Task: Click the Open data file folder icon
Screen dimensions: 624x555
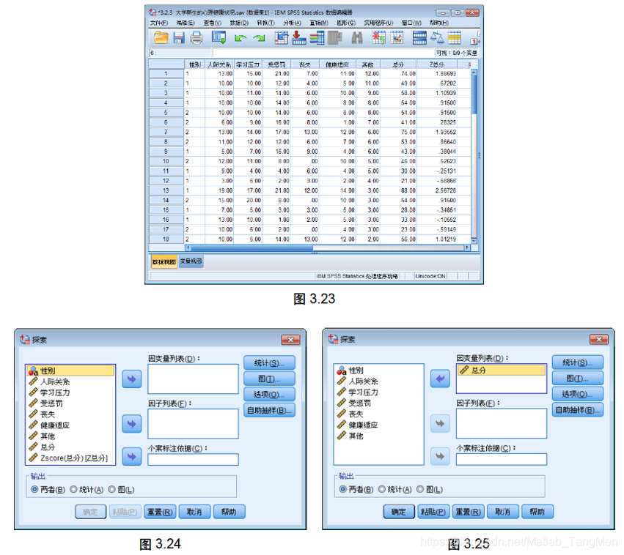Action: [x=161, y=38]
